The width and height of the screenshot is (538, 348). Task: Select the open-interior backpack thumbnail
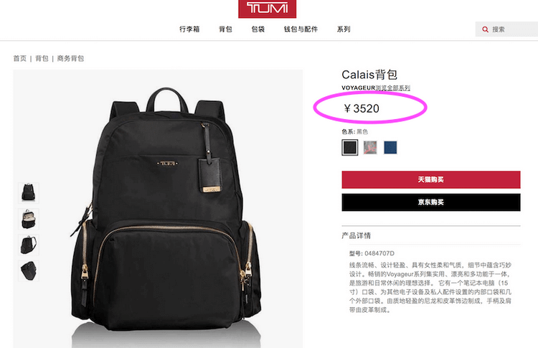click(29, 219)
